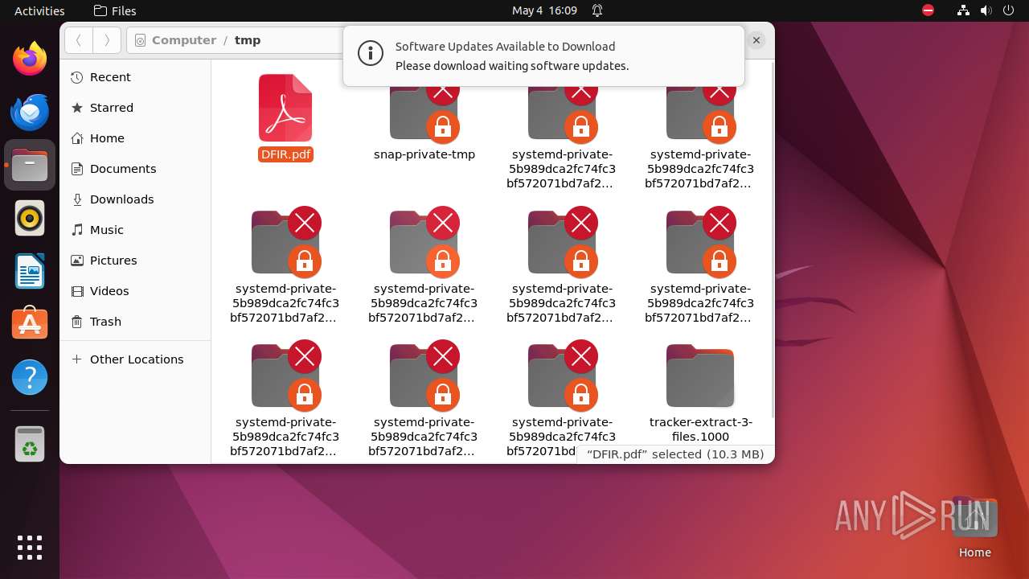
Task: Click the red do-not-disturb tray icon
Action: pyautogui.click(x=929, y=10)
